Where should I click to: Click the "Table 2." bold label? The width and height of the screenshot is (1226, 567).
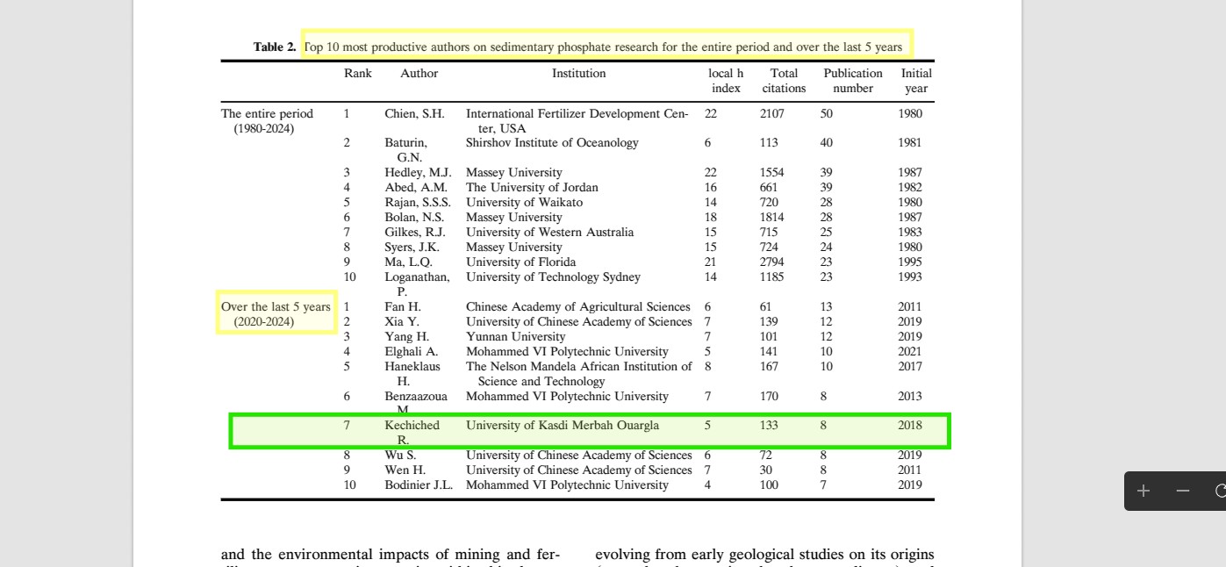coord(275,47)
